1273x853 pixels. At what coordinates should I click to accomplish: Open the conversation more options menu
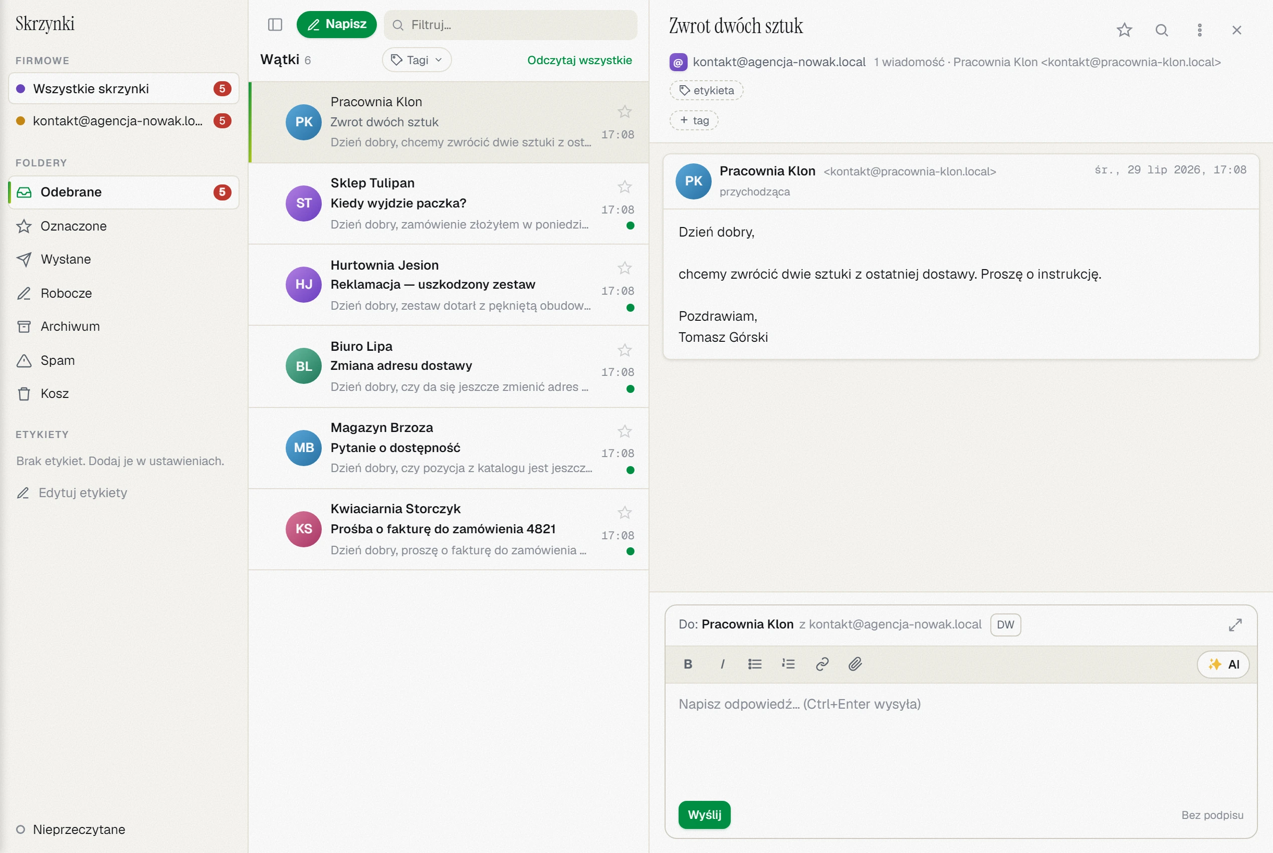1199,30
